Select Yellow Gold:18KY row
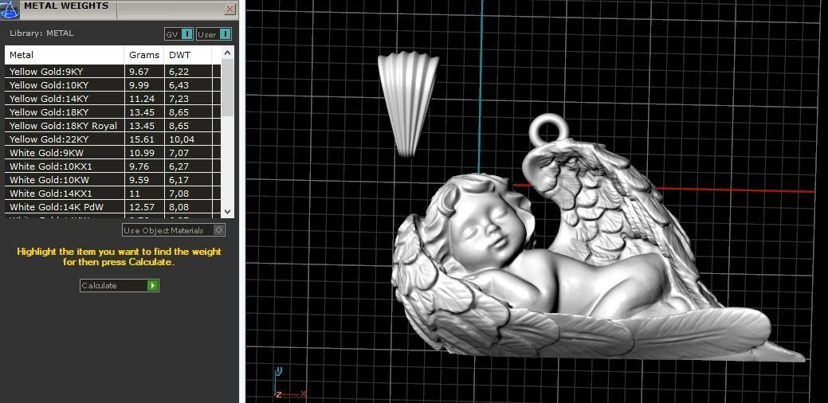Screen dimensions: 828x403 click(x=112, y=112)
